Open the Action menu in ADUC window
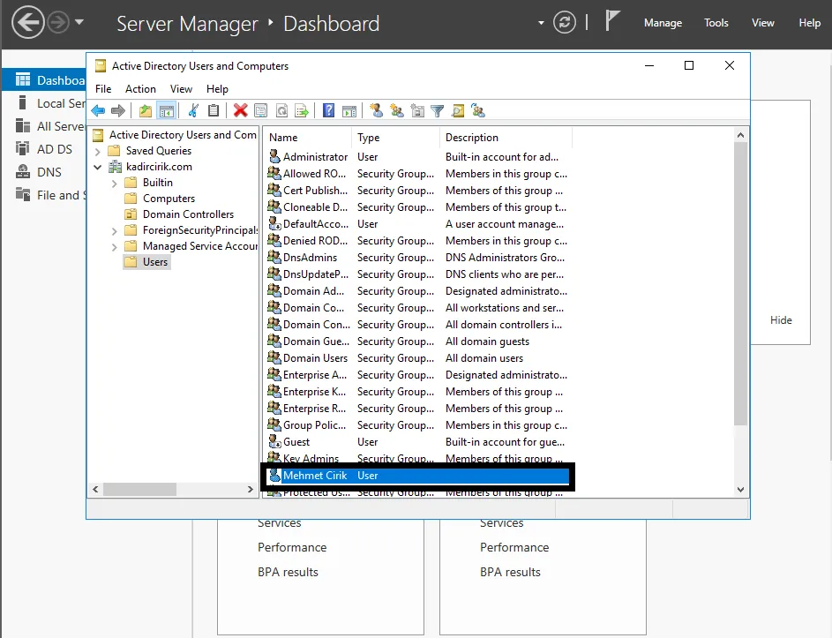832x638 pixels. coord(140,88)
